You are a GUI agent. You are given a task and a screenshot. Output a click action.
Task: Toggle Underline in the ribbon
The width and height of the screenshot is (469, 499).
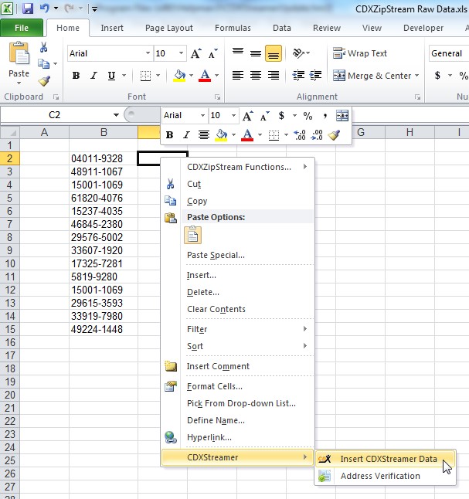point(111,76)
